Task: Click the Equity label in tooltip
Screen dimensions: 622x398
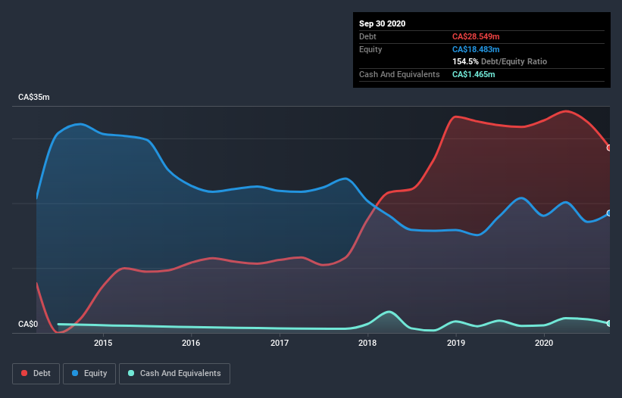Action: point(370,49)
